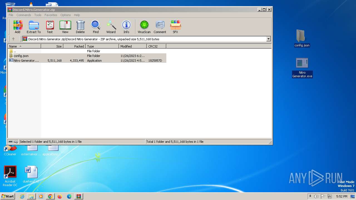356x200 pixels.
Task: Sort by the CRC32 column header
Action: (157, 46)
